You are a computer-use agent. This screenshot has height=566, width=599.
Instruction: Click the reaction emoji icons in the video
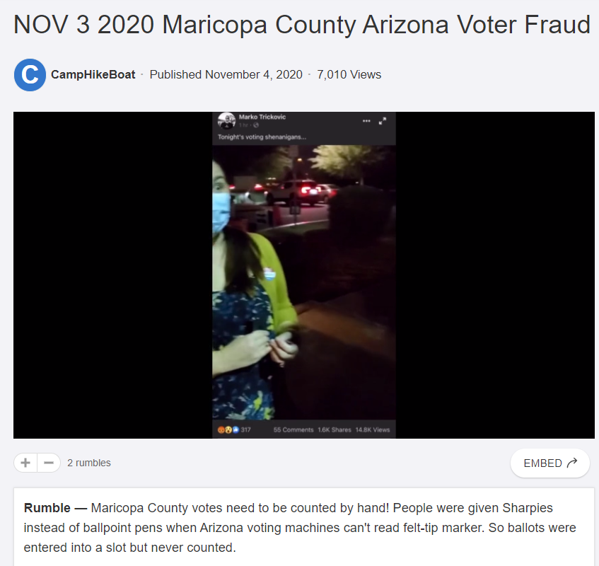point(228,429)
